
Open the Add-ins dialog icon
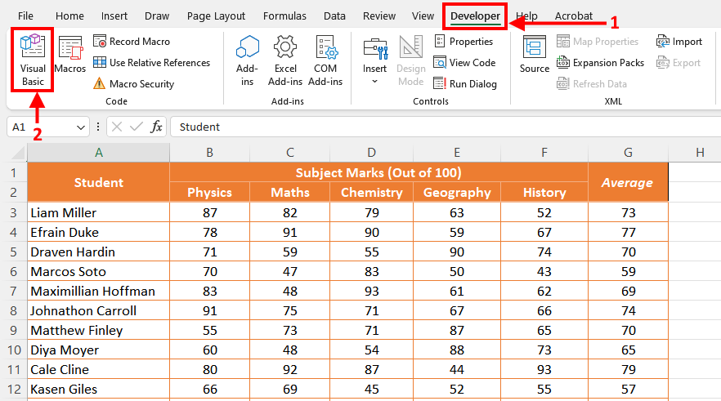(x=247, y=60)
